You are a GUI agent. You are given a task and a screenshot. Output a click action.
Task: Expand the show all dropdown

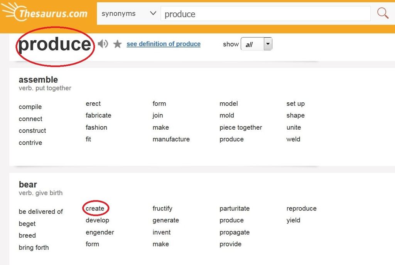pos(268,44)
